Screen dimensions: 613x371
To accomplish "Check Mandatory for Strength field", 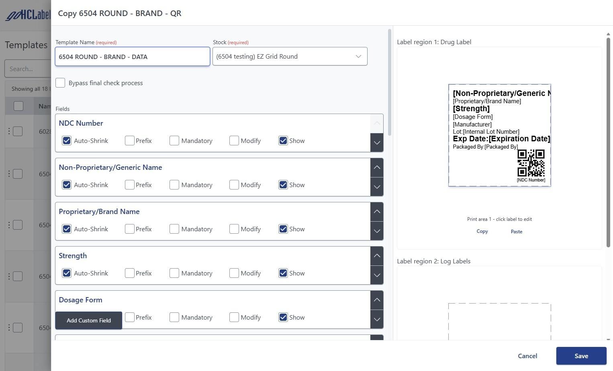I will [174, 273].
